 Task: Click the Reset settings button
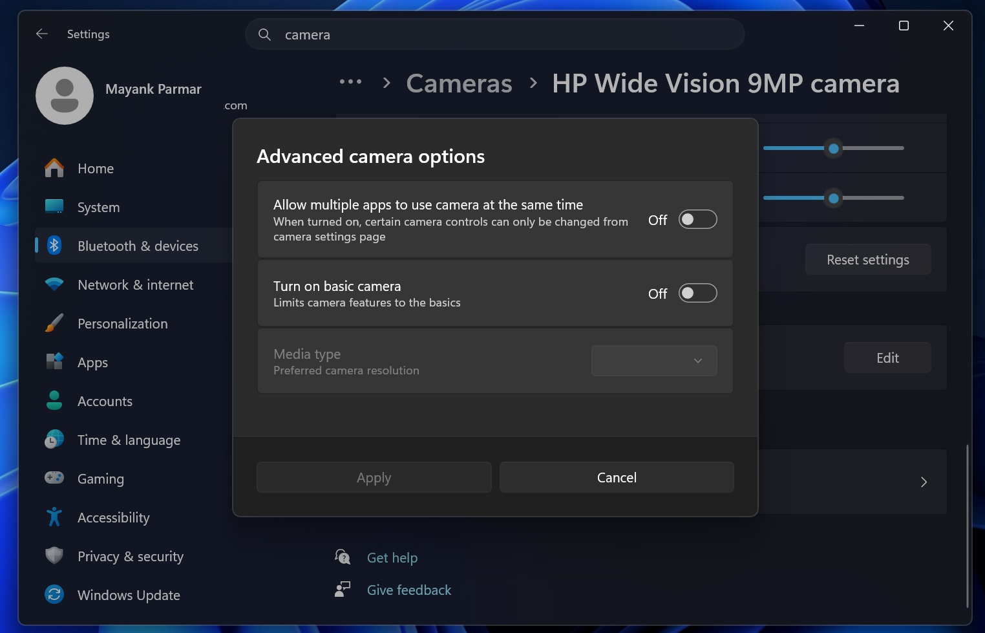868,259
